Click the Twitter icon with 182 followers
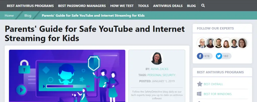The width and height of the screenshot is (257, 102). coord(219,56)
